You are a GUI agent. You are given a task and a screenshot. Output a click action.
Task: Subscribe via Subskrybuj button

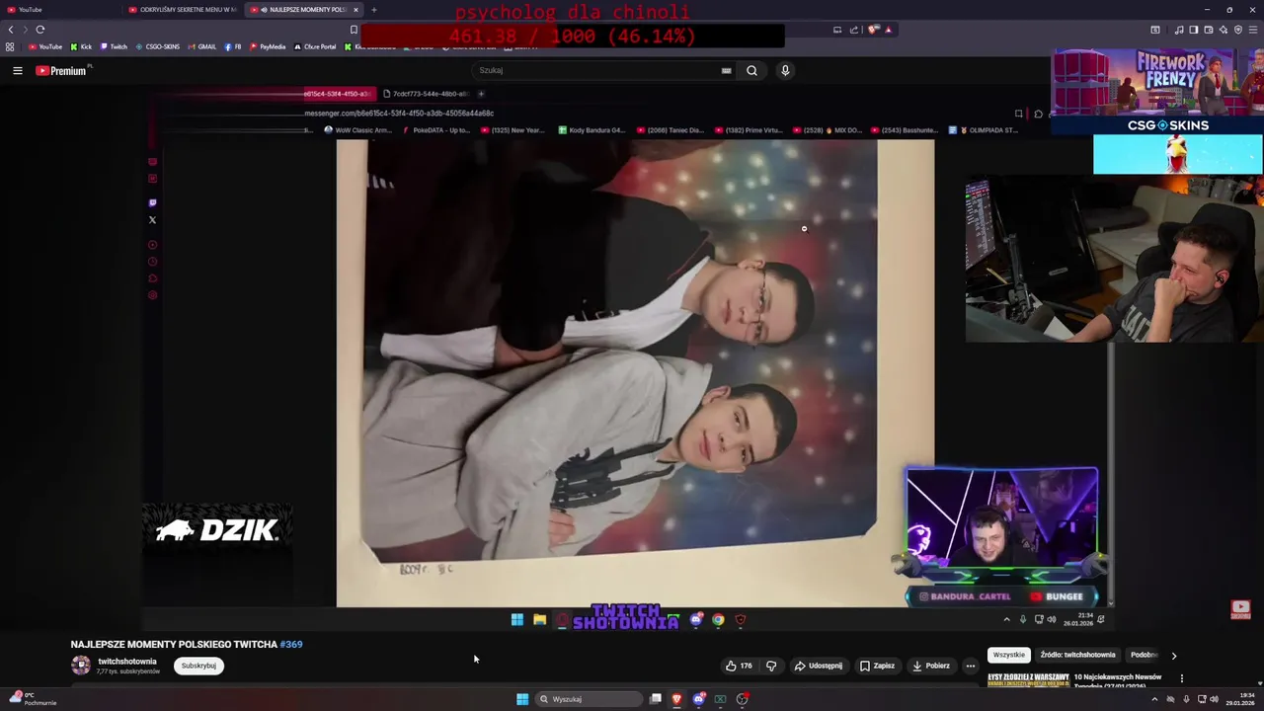click(198, 666)
